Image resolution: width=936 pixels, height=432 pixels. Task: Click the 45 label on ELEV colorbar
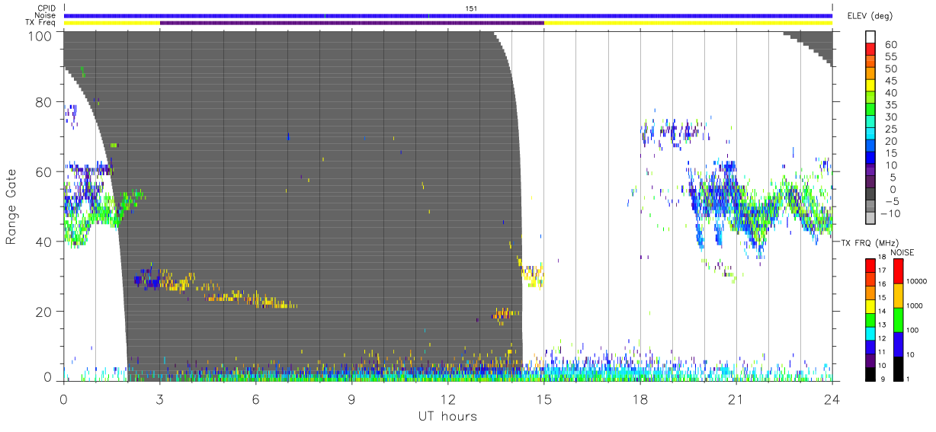coord(890,81)
